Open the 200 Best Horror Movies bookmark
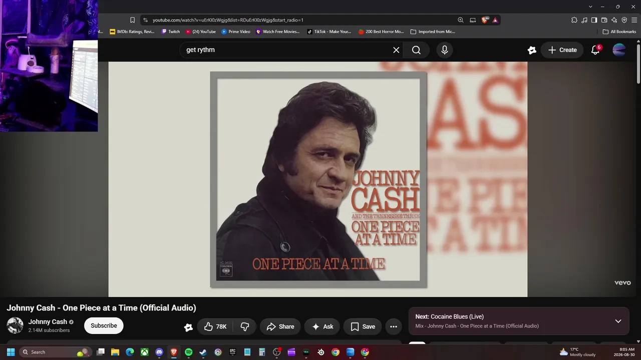Screen dimensions: 641x360 (381, 31)
